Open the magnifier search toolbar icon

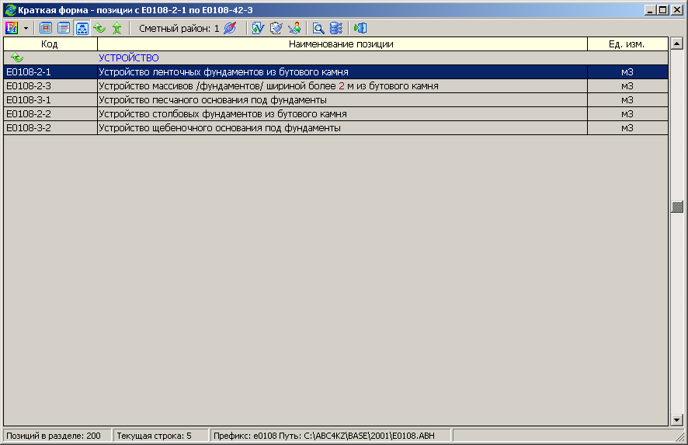point(318,28)
